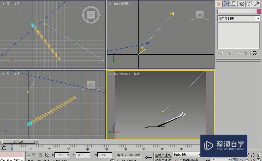Viewport: 262px width, 161px height.
Task: Click the Top viewport ViewCube face
Action: [x=91, y=15]
